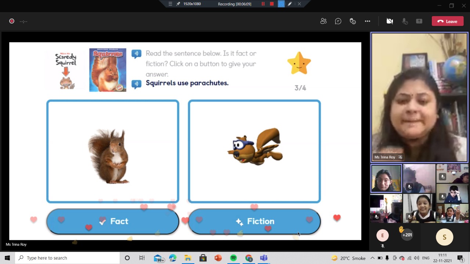Open Microsoft Store from the taskbar
470x264 pixels.
[x=203, y=258]
